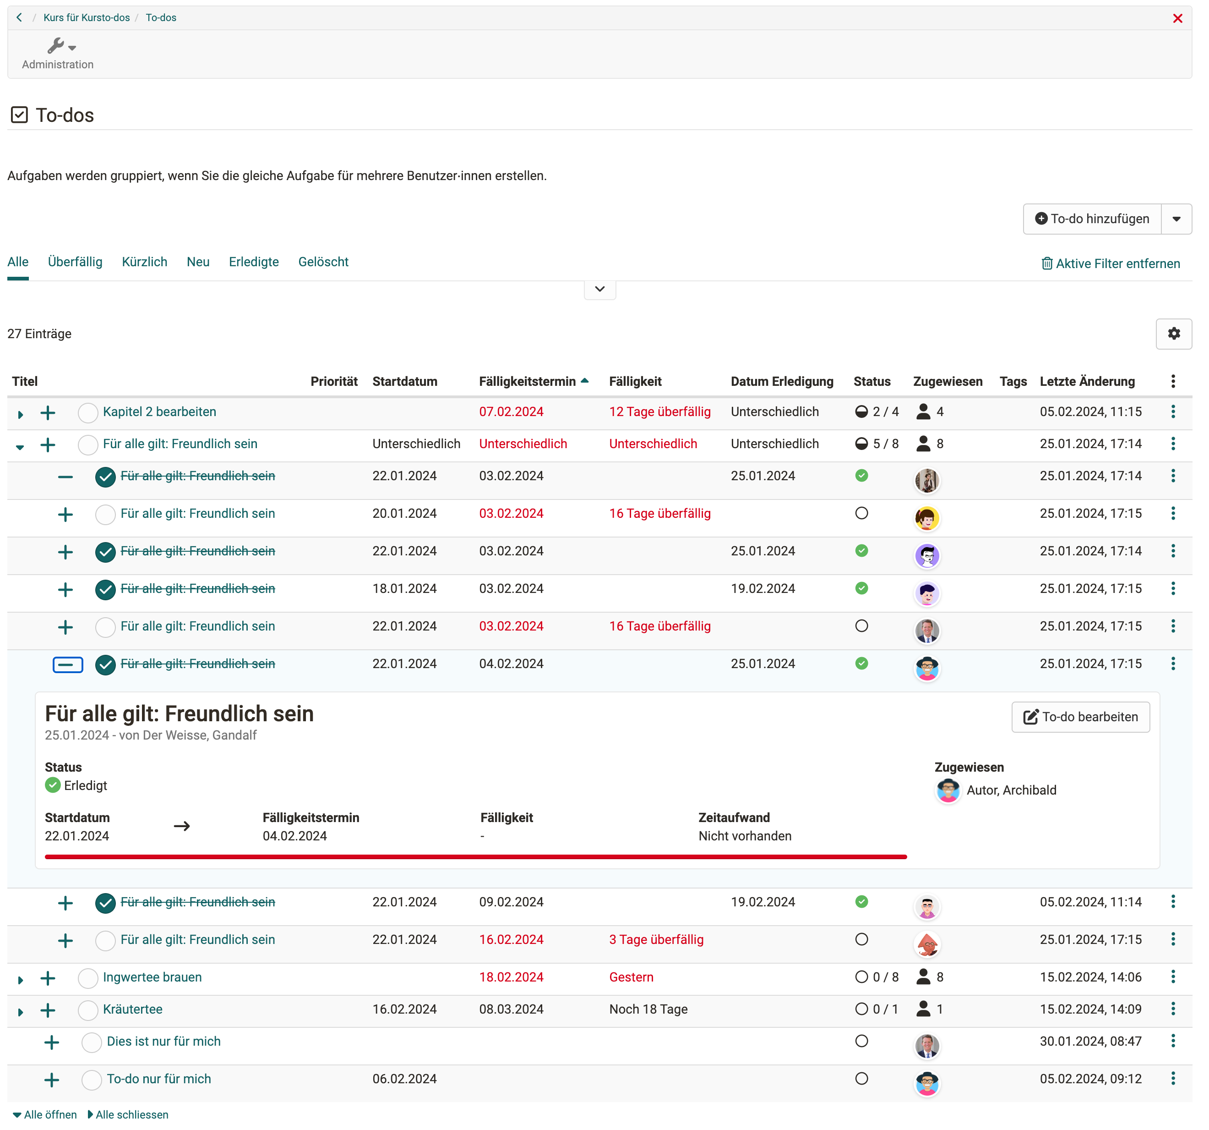Open three-dot menu in table header

[x=1172, y=382]
